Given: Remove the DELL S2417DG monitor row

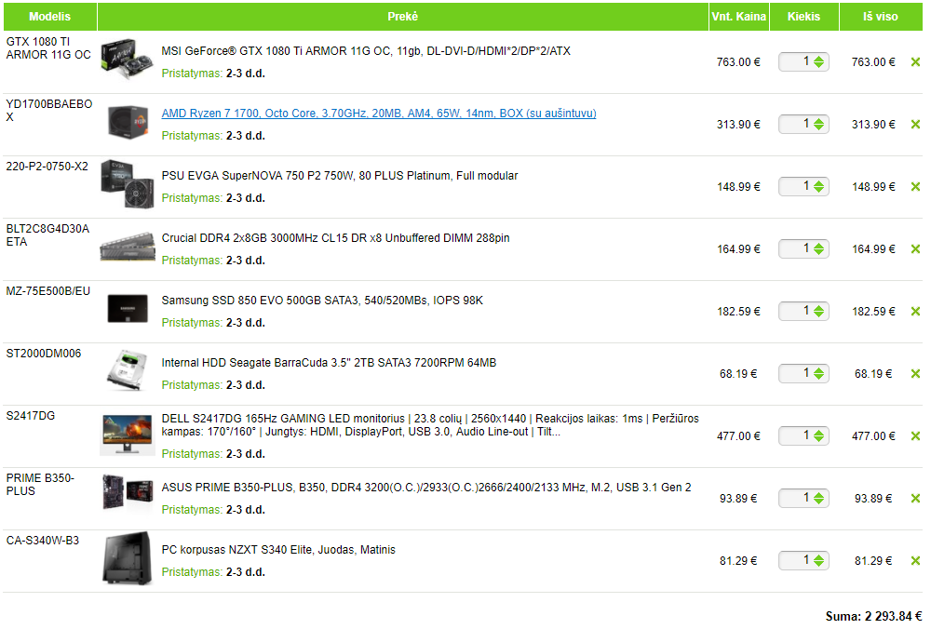Looking at the screenshot, I should pos(915,435).
